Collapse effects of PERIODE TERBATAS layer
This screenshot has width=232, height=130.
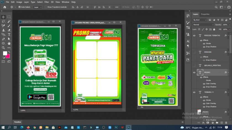(228, 36)
